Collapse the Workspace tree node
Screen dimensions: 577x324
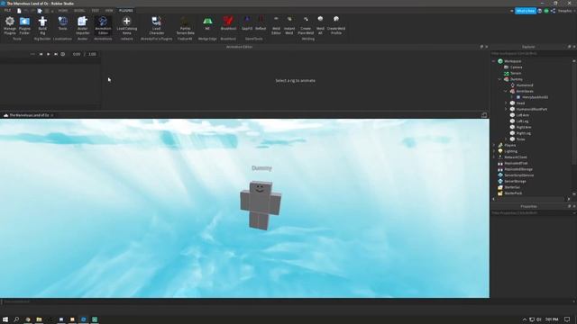click(494, 61)
